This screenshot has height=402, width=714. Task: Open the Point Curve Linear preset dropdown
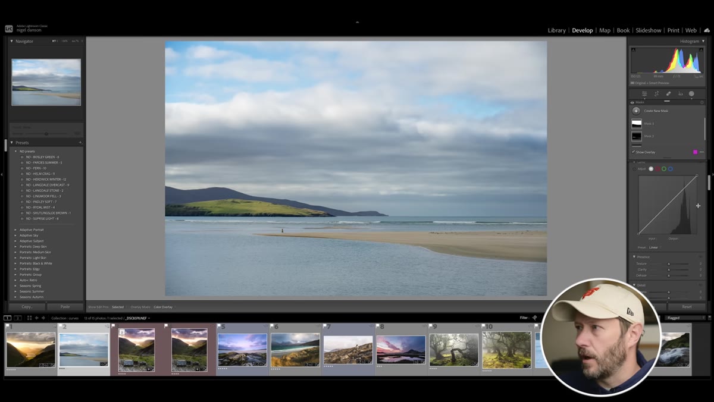(654, 247)
